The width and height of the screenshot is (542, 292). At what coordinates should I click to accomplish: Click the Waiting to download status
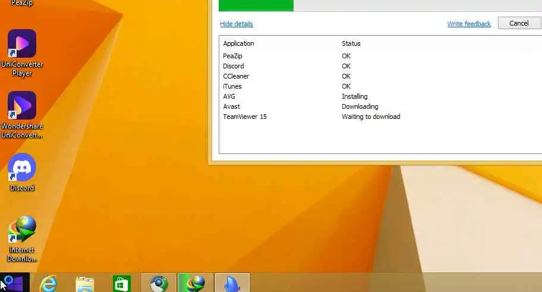pos(371,117)
